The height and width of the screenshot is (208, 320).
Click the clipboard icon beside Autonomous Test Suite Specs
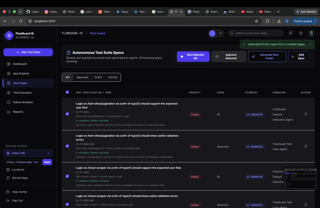point(69,53)
